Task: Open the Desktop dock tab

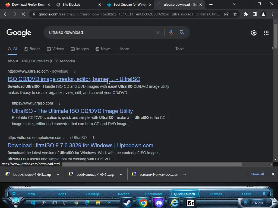Action: [93, 194]
